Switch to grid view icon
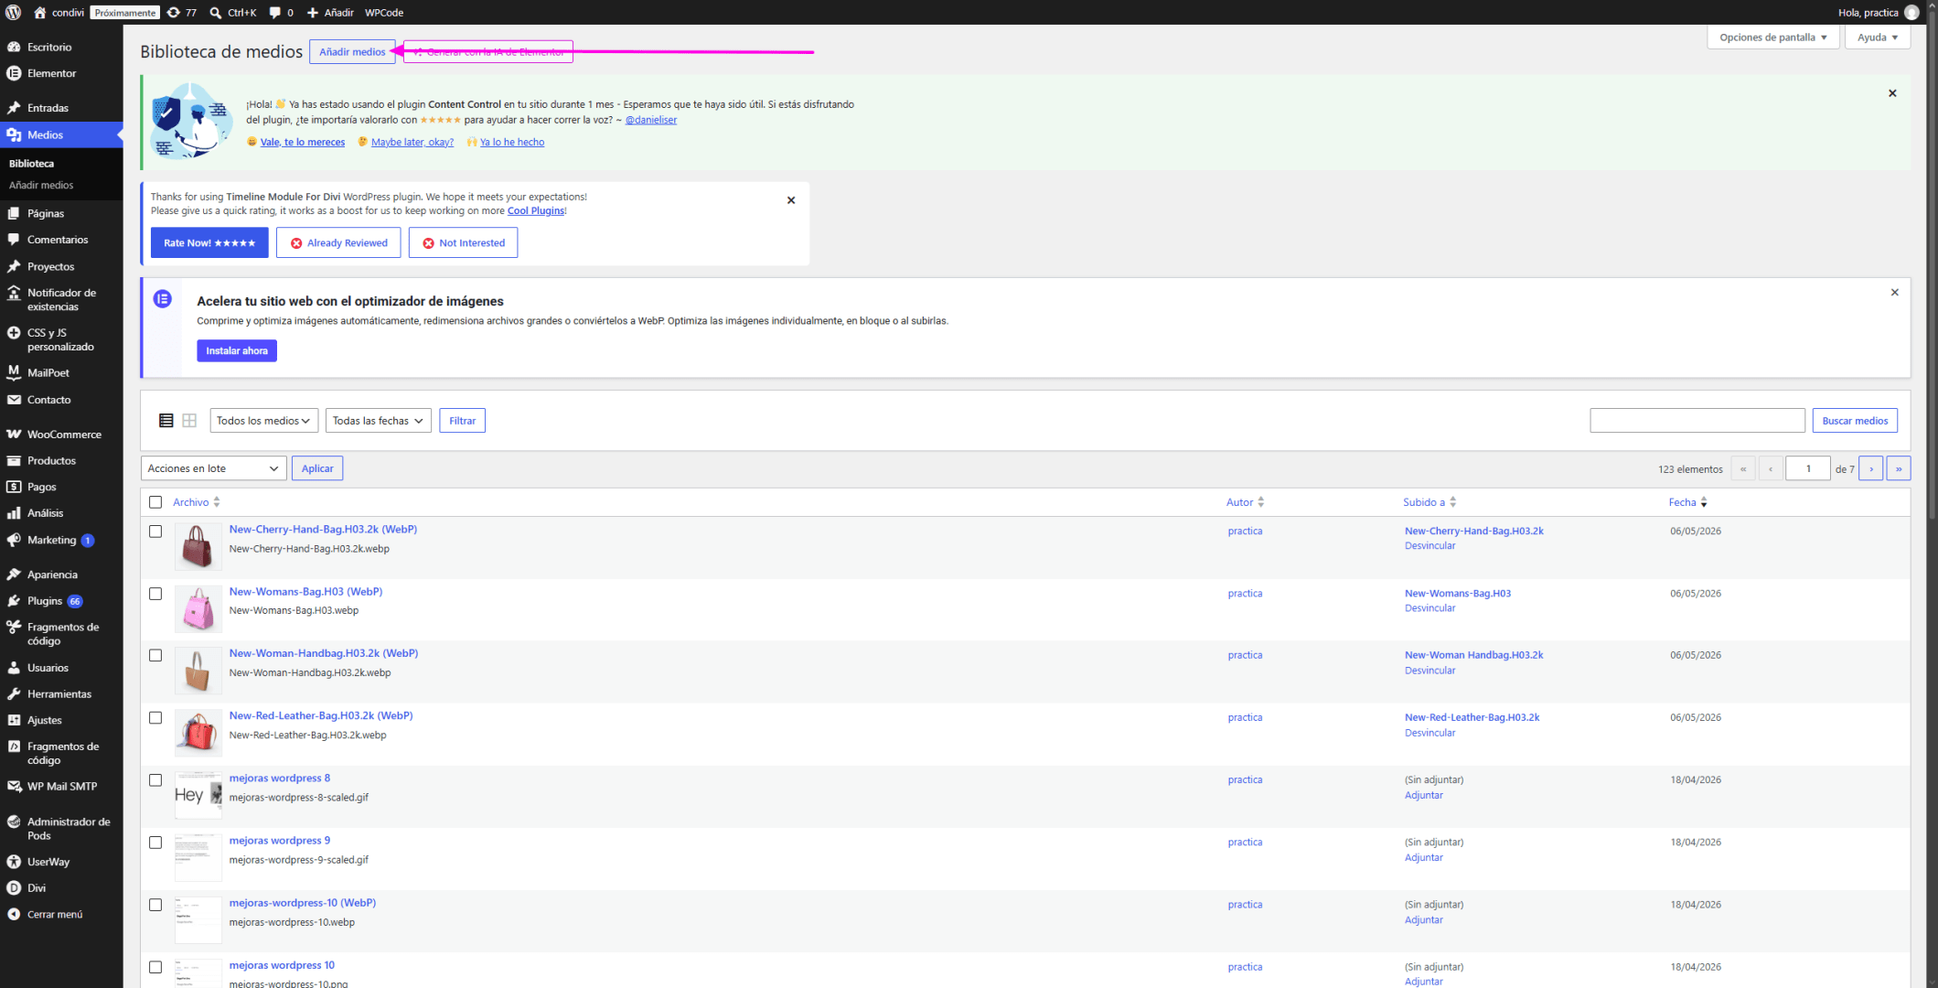 click(189, 421)
